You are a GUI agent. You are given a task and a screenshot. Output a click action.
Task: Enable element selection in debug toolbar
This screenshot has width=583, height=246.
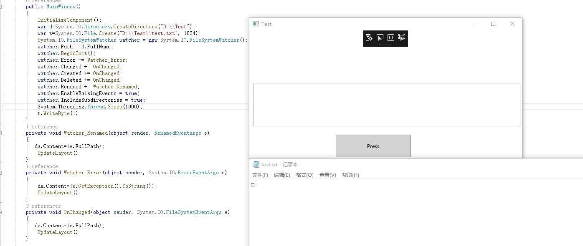click(x=380, y=38)
